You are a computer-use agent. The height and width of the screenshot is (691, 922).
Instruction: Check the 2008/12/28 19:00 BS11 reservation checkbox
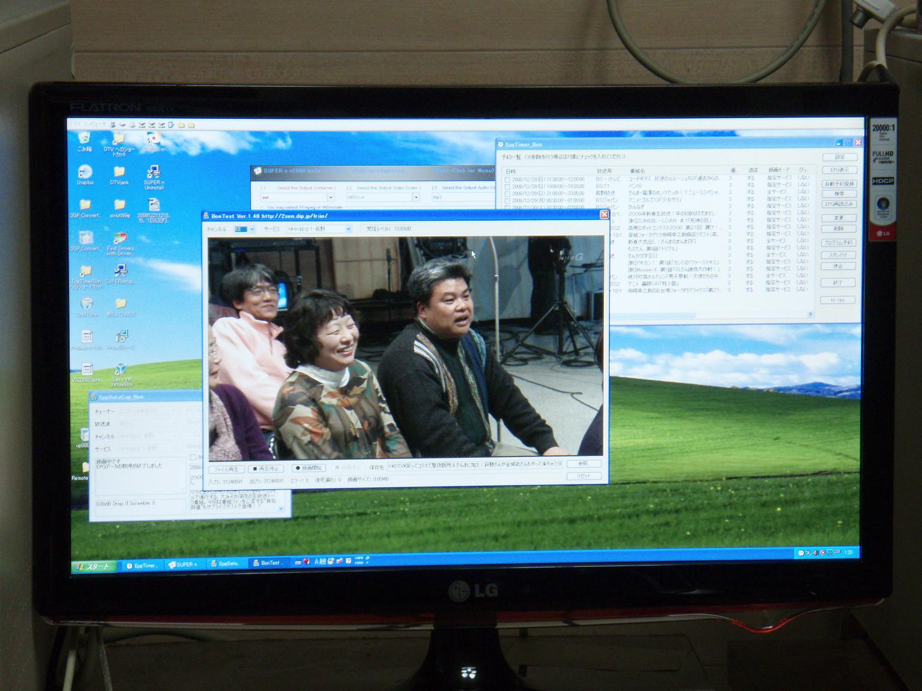(508, 187)
